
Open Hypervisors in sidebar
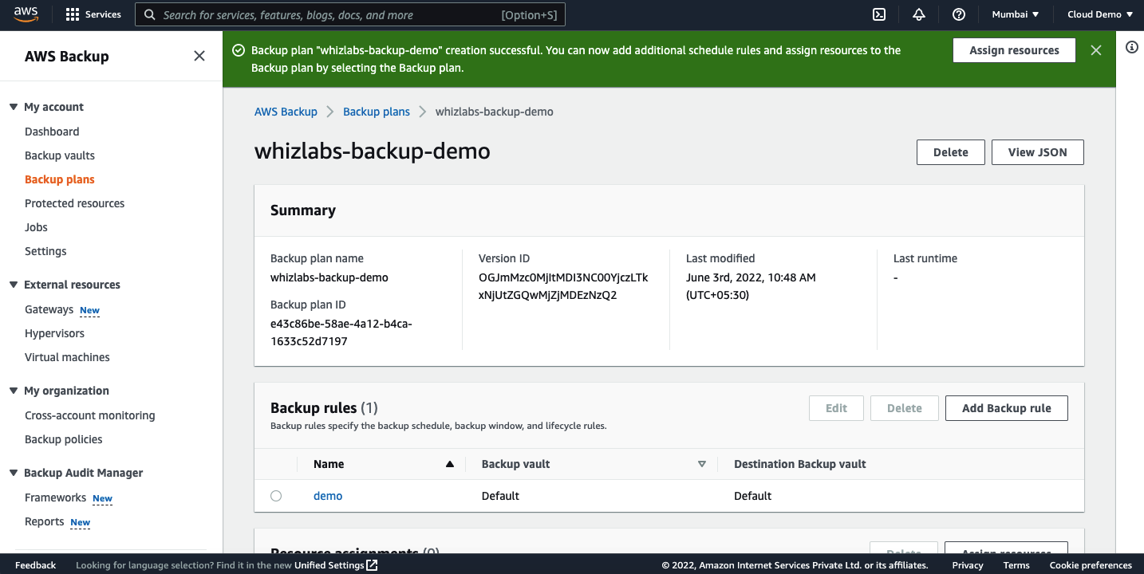tap(54, 333)
